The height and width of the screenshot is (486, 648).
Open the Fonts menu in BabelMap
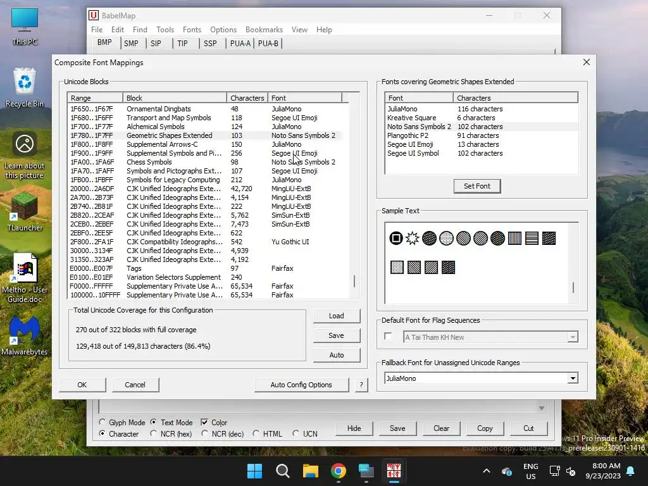pos(192,29)
